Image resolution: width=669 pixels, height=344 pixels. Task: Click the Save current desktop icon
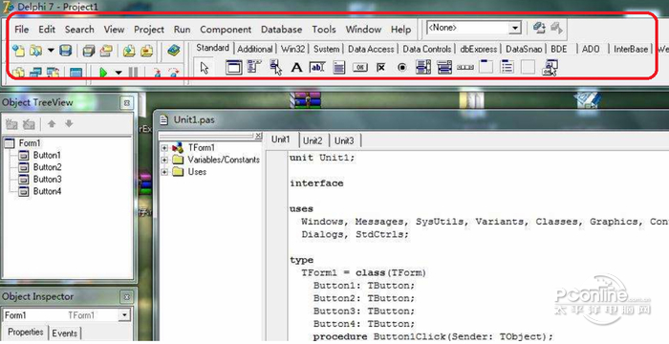pos(539,28)
